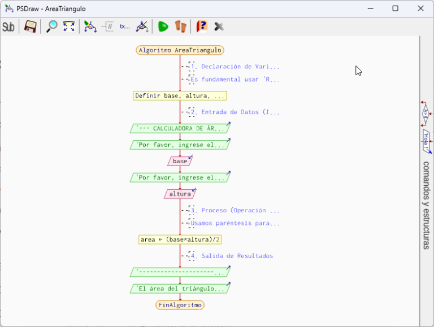
Task: Run the algorithm with the green play button
Action: tap(163, 27)
